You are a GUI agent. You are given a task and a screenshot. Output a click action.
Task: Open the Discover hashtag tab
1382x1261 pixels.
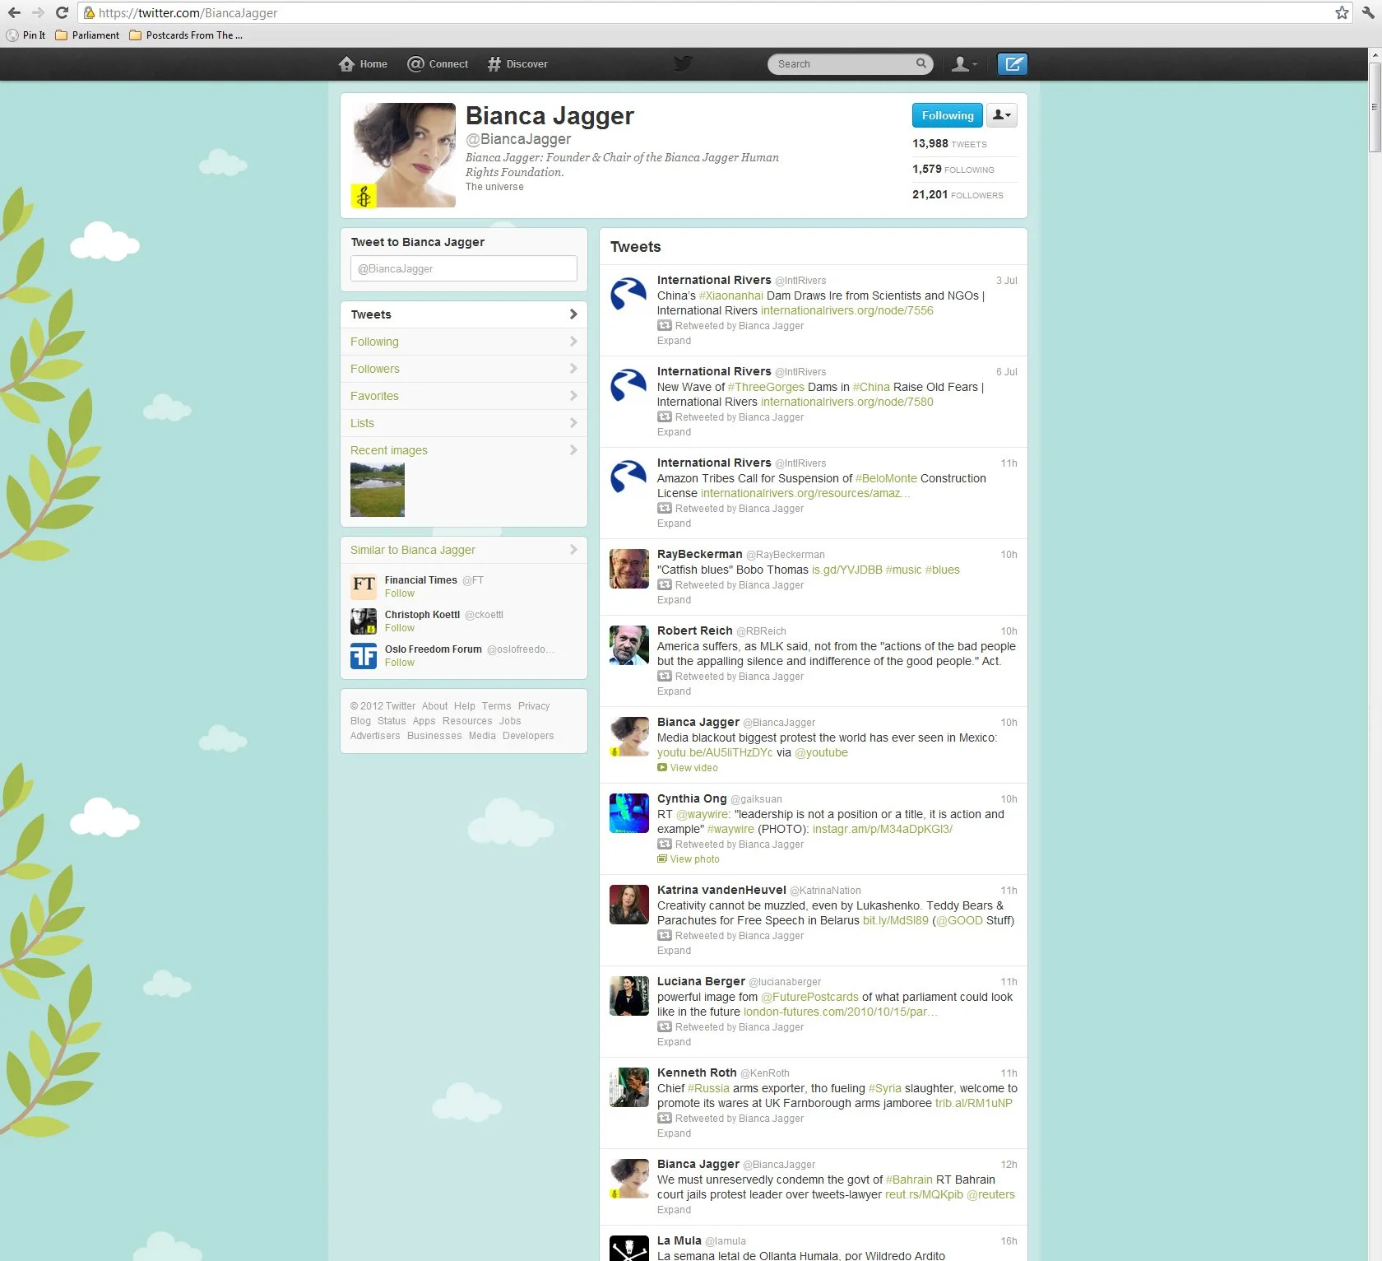[517, 64]
